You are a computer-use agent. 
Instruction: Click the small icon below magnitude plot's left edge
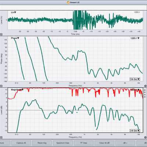pyautogui.click(x=1, y=137)
